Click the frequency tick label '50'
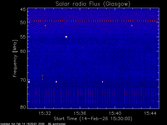Image resolution: width=167 pixels, height=125 pixels. tap(23, 23)
